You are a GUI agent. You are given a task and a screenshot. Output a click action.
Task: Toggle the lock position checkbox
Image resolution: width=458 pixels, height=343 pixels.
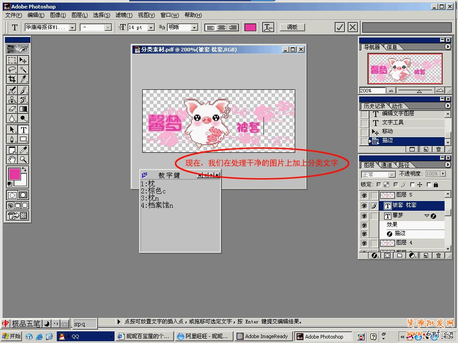(x=413, y=184)
